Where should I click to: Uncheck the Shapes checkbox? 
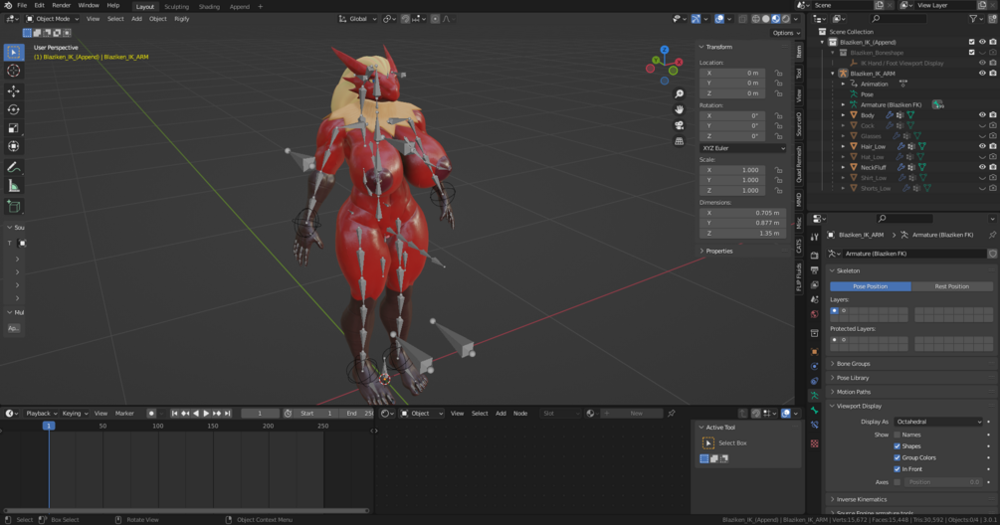[x=897, y=446]
